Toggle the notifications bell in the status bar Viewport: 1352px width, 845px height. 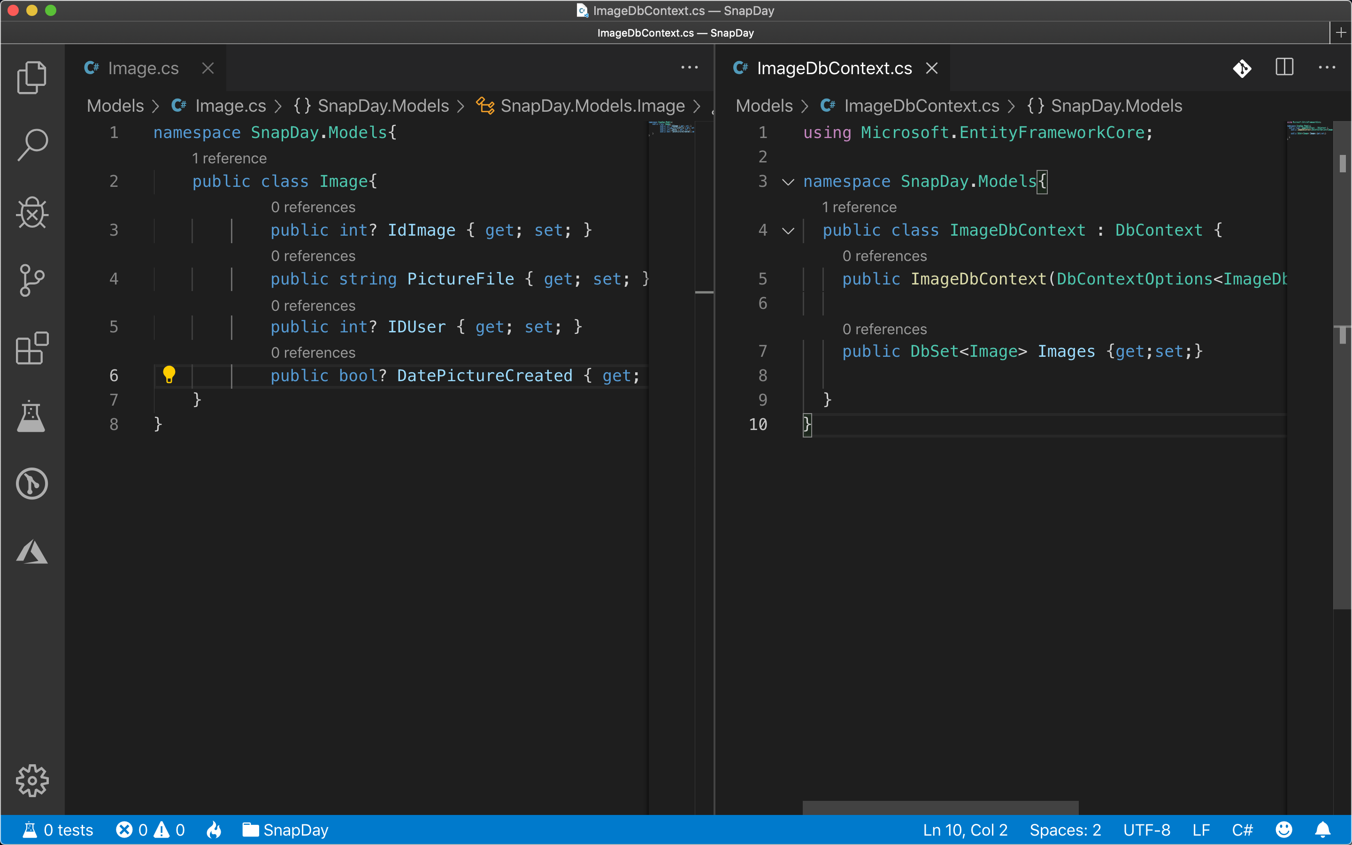(1322, 830)
